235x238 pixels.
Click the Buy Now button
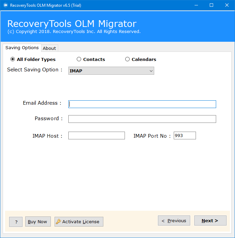click(38, 222)
